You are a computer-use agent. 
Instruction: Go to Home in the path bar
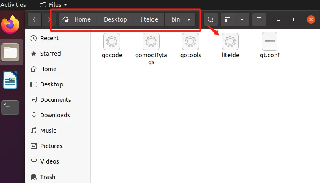(78, 19)
